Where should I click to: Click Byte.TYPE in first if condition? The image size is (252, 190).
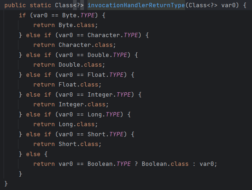(78, 16)
